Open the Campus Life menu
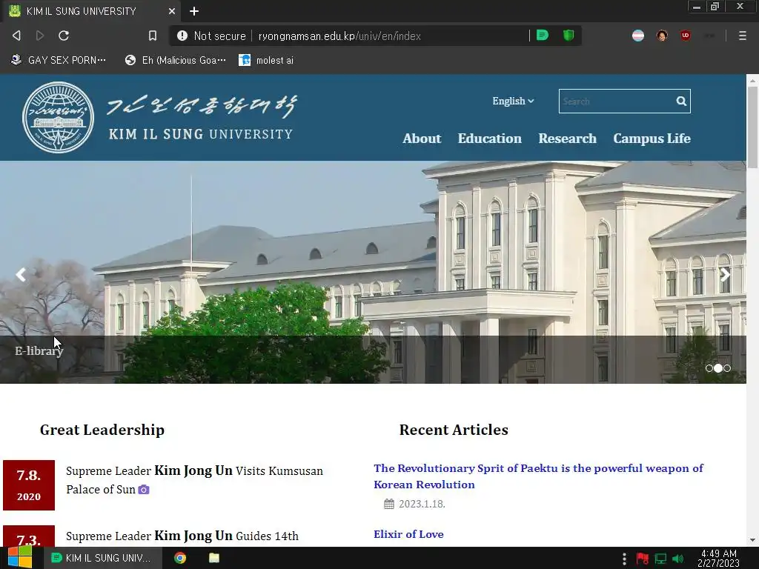The height and width of the screenshot is (569, 759). 652,139
